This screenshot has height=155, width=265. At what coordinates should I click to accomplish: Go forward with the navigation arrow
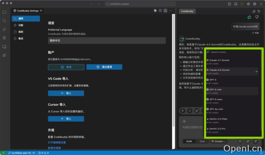pyautogui.click(x=99, y=4)
